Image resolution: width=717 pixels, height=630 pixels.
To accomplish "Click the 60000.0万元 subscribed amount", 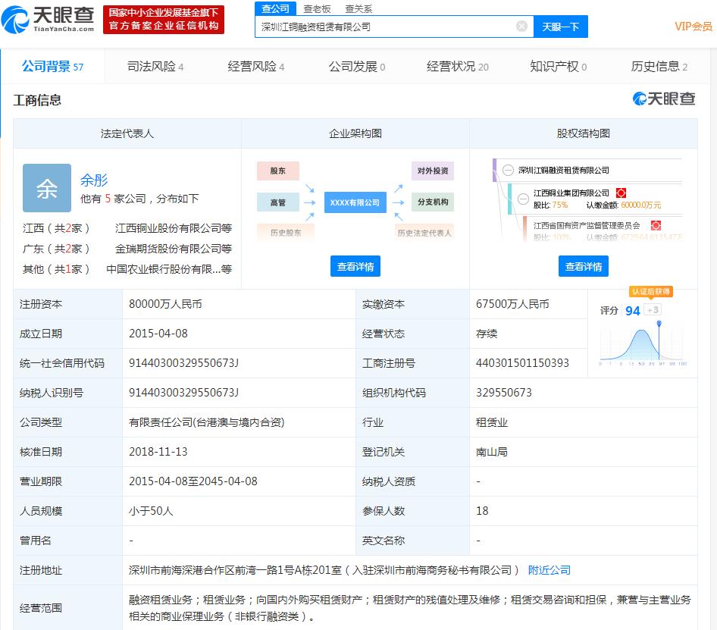I will 640,205.
